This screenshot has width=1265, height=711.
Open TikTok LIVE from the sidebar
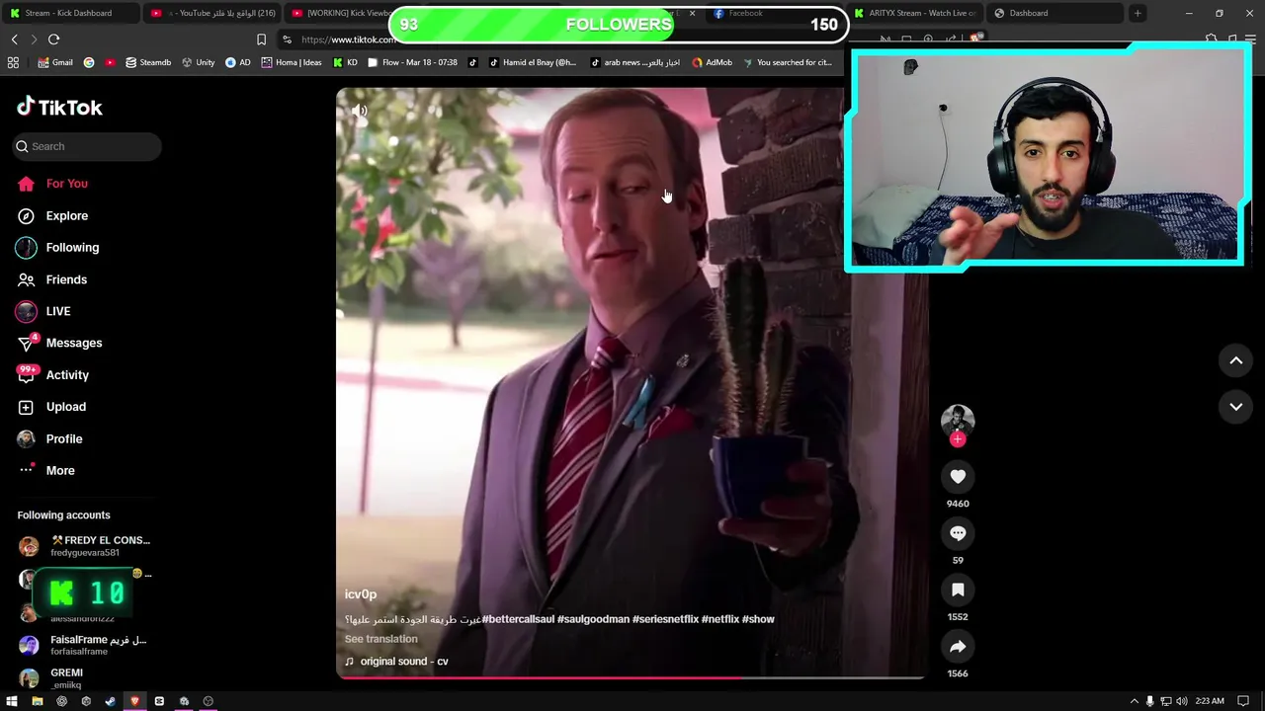[x=43, y=311]
